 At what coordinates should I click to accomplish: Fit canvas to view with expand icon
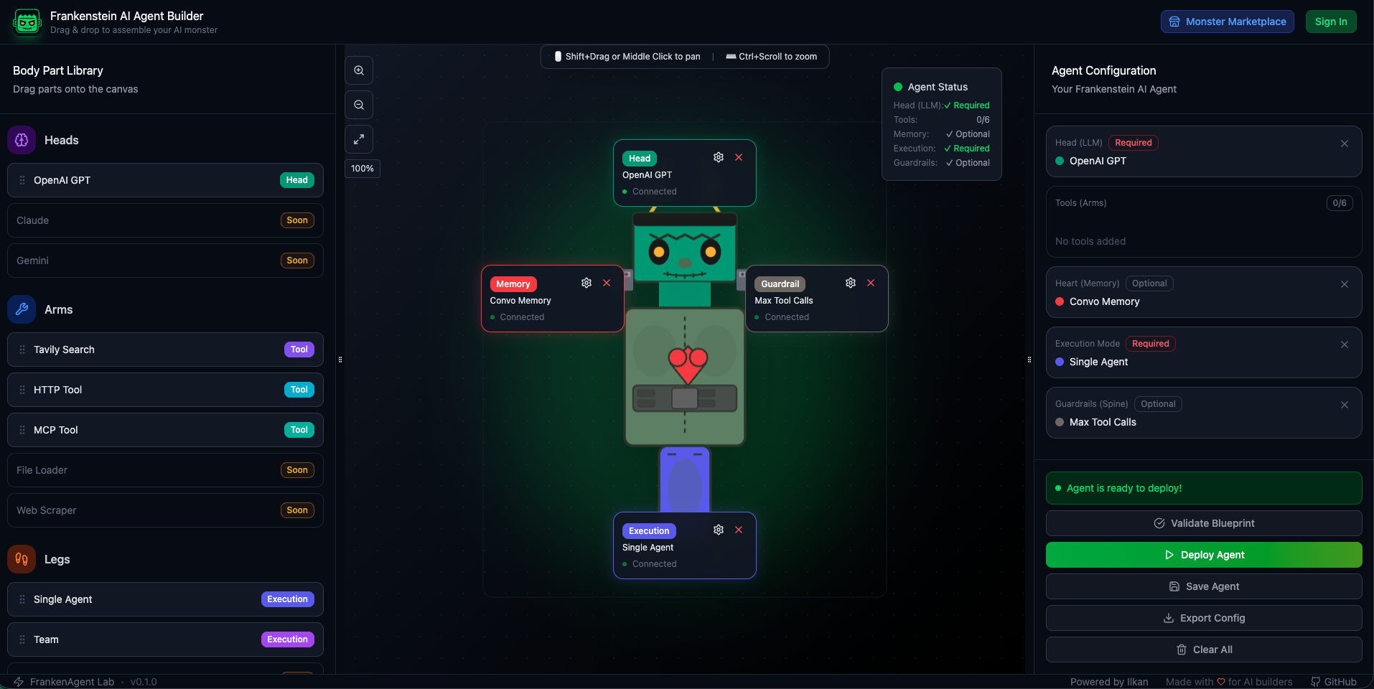pyautogui.click(x=359, y=139)
